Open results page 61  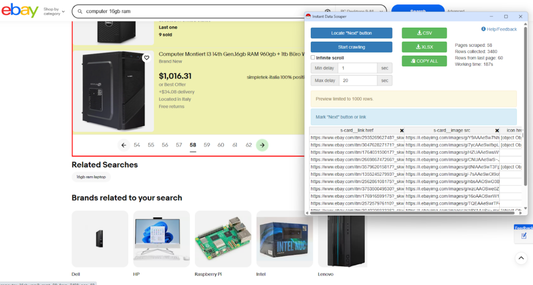pos(235,145)
